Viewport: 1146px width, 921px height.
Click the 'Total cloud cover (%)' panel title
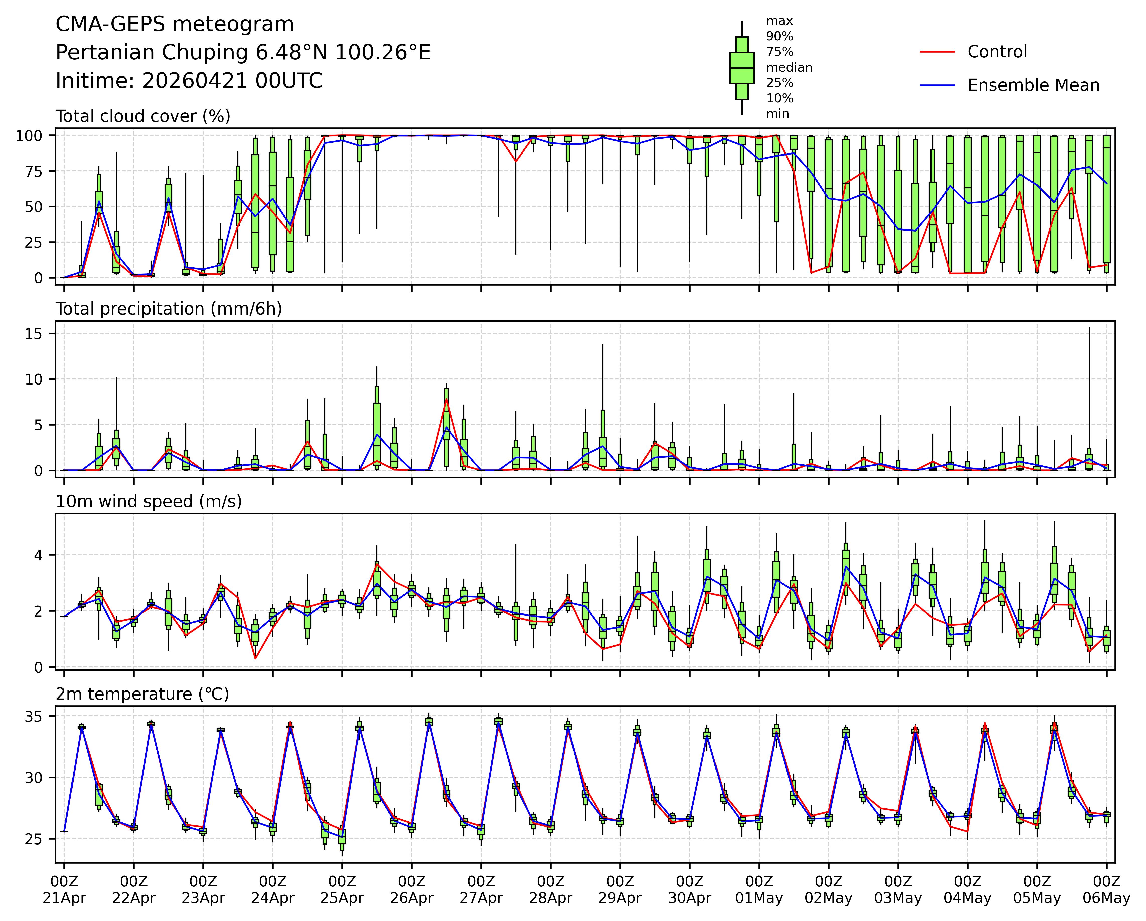(x=143, y=116)
